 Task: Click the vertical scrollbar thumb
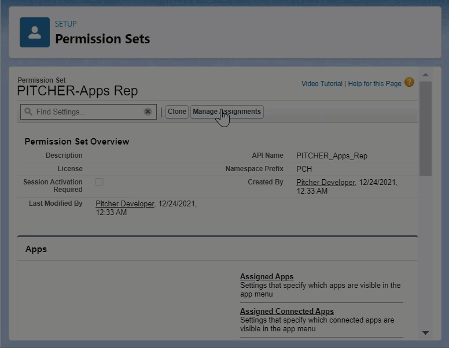[x=425, y=127]
